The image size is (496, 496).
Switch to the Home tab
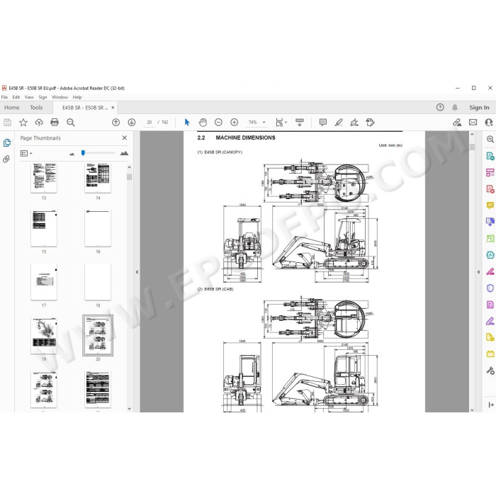12,108
